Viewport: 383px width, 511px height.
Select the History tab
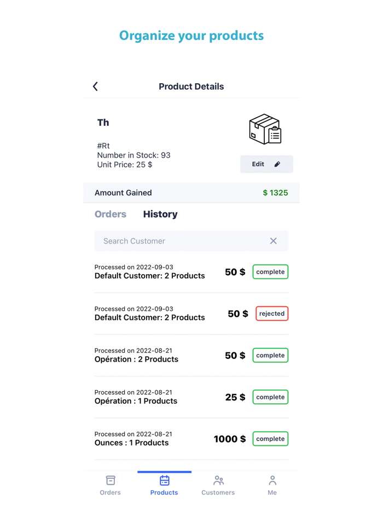[x=160, y=214]
